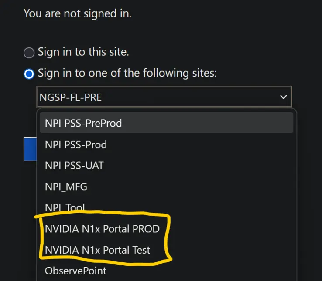Viewport: 322px width, 281px height.
Task: Choose NPI PSS-PreProd from the list
Action: [x=167, y=123]
